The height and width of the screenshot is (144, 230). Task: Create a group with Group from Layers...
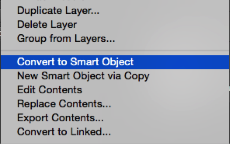[x=115, y=38]
